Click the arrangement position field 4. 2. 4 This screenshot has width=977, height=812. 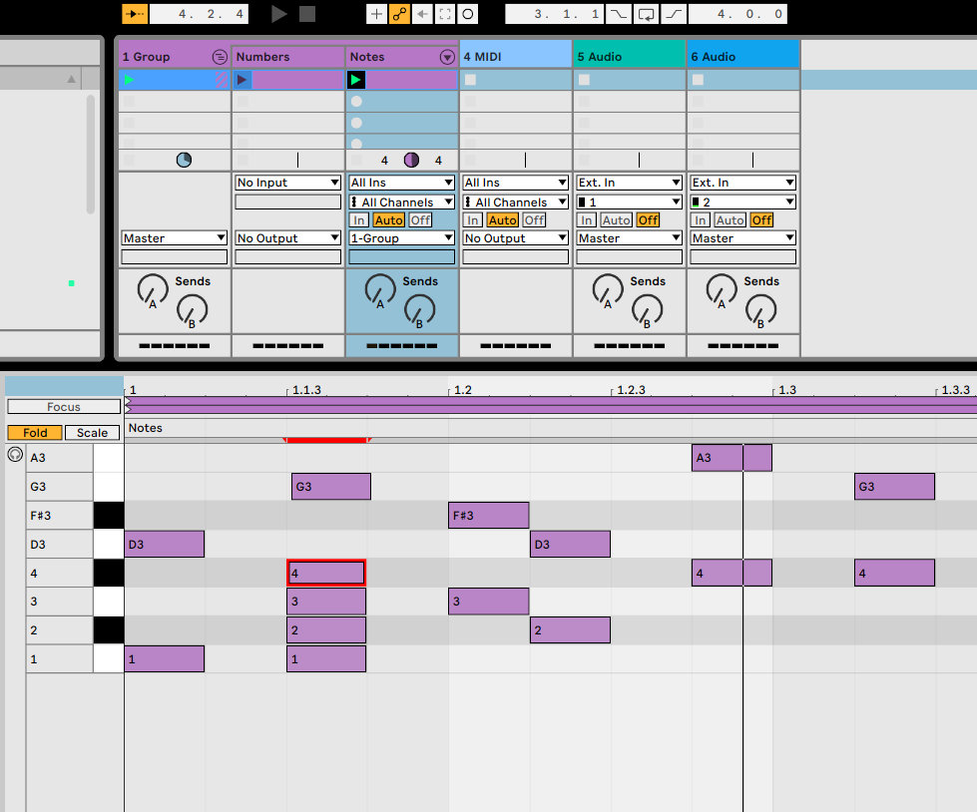click(x=199, y=14)
